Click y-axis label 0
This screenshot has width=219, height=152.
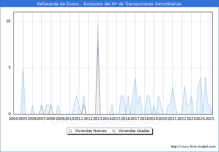[x=9, y=114]
